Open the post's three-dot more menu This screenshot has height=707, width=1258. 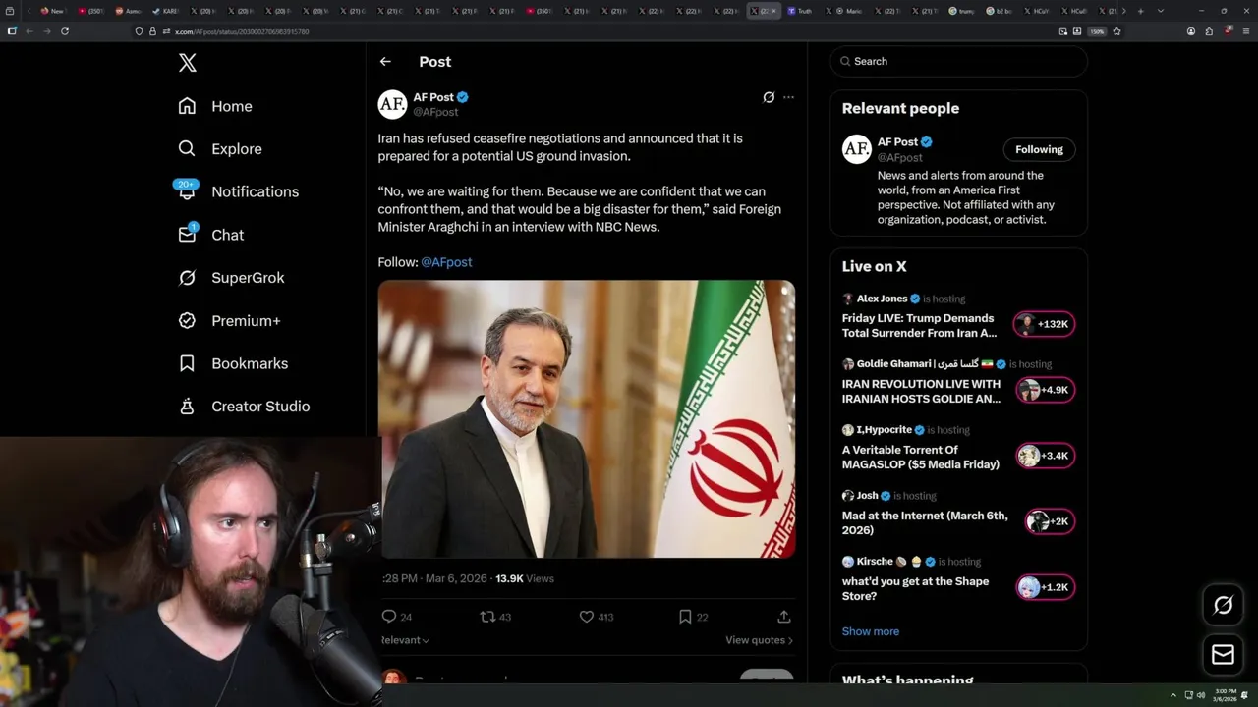point(788,97)
